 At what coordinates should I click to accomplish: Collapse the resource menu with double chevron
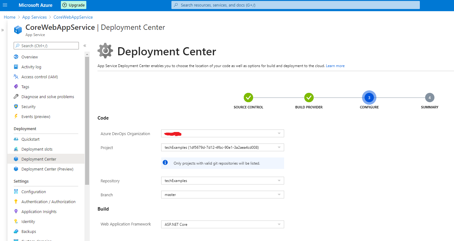click(x=85, y=46)
